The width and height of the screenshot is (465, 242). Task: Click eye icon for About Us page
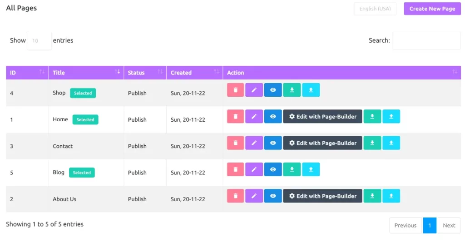click(x=273, y=196)
